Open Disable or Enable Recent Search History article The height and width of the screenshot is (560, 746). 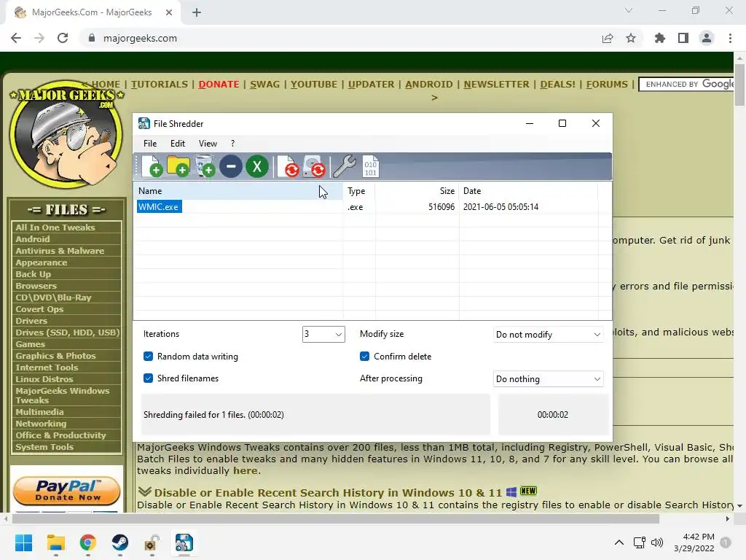pyautogui.click(x=329, y=492)
